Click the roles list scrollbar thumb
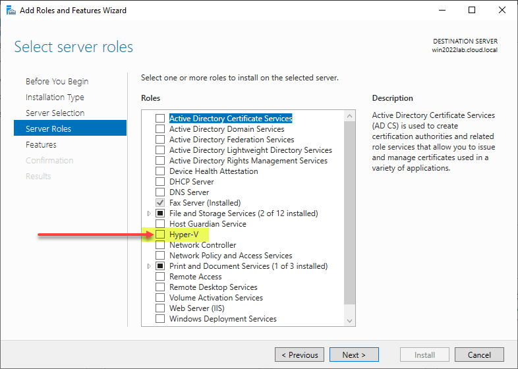518x369 pixels. [x=349, y=213]
